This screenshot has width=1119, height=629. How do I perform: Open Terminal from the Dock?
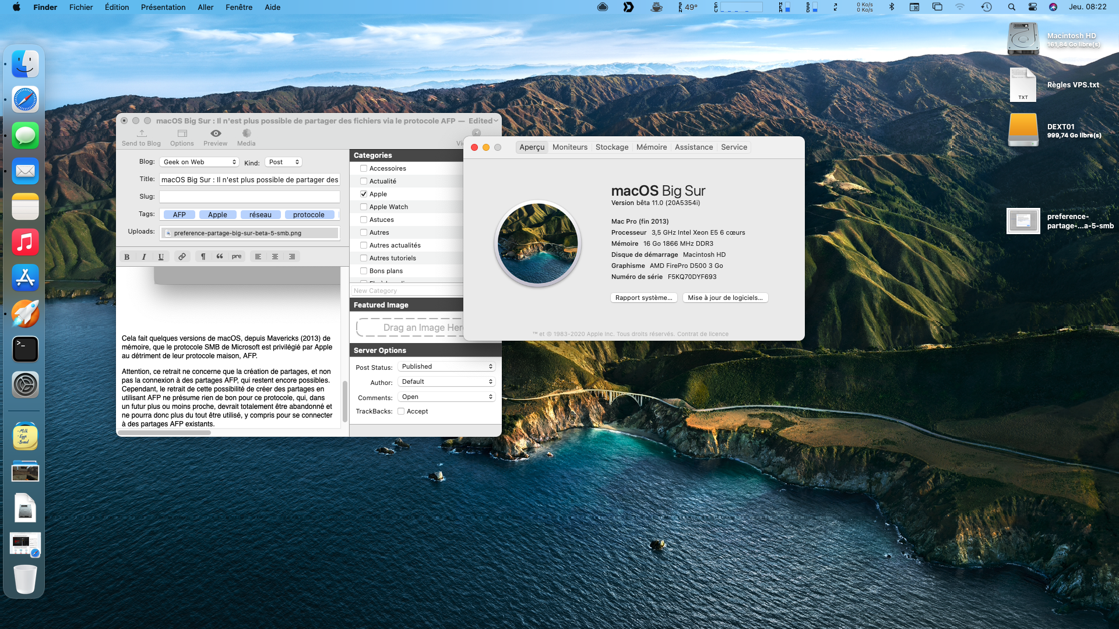25,349
